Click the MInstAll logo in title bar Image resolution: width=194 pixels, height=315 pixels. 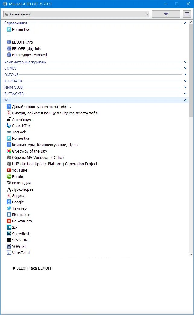(5, 4)
